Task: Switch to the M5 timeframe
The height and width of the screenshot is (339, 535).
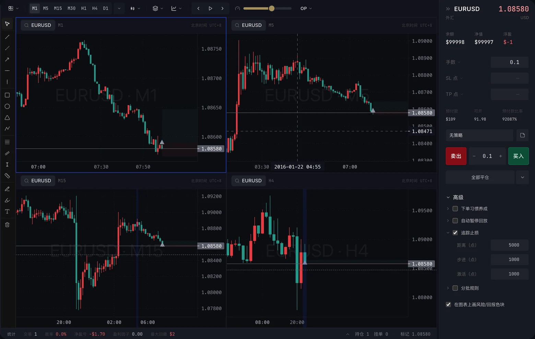Action: (46, 8)
